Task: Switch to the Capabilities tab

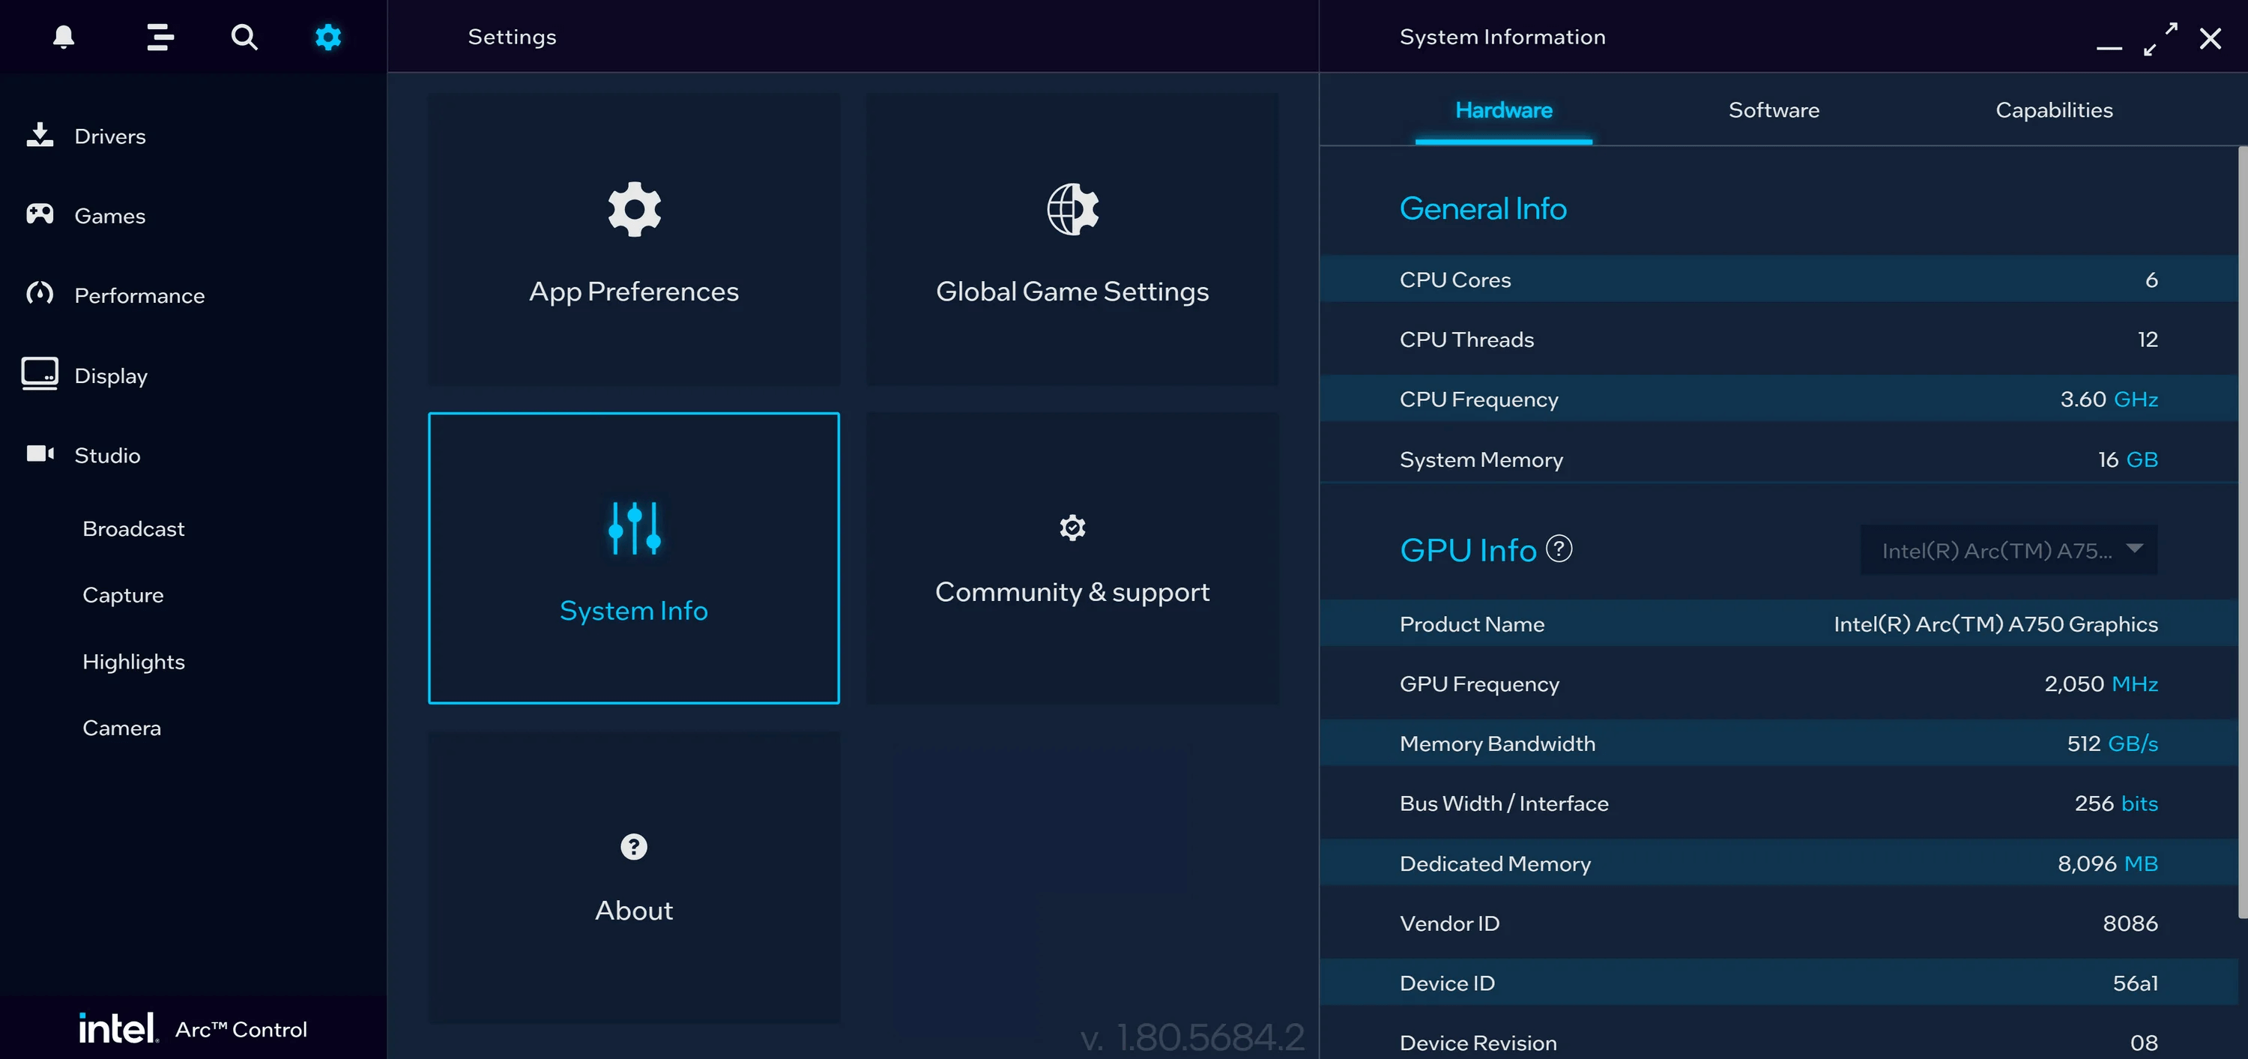Action: pyautogui.click(x=2053, y=110)
